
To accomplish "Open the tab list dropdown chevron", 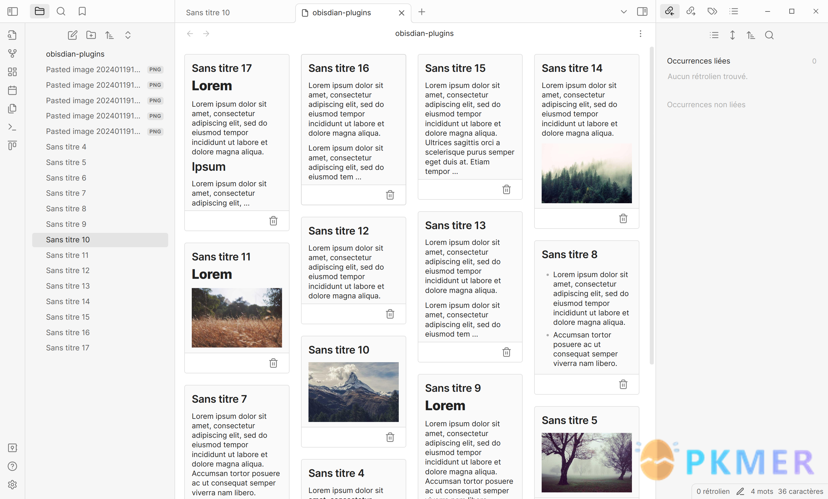I will [x=624, y=12].
